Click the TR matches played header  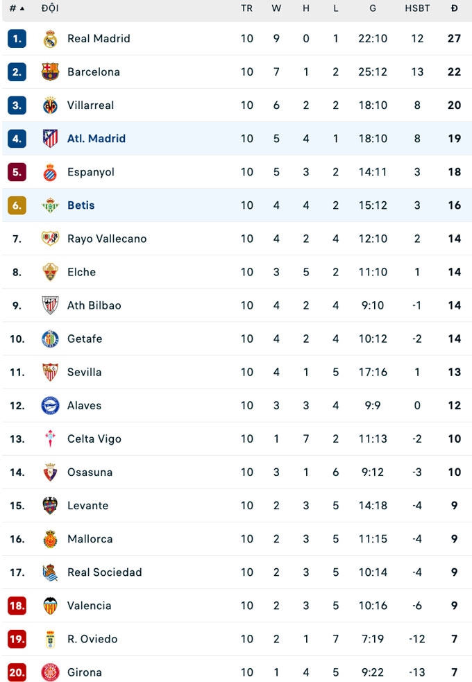pyautogui.click(x=247, y=8)
